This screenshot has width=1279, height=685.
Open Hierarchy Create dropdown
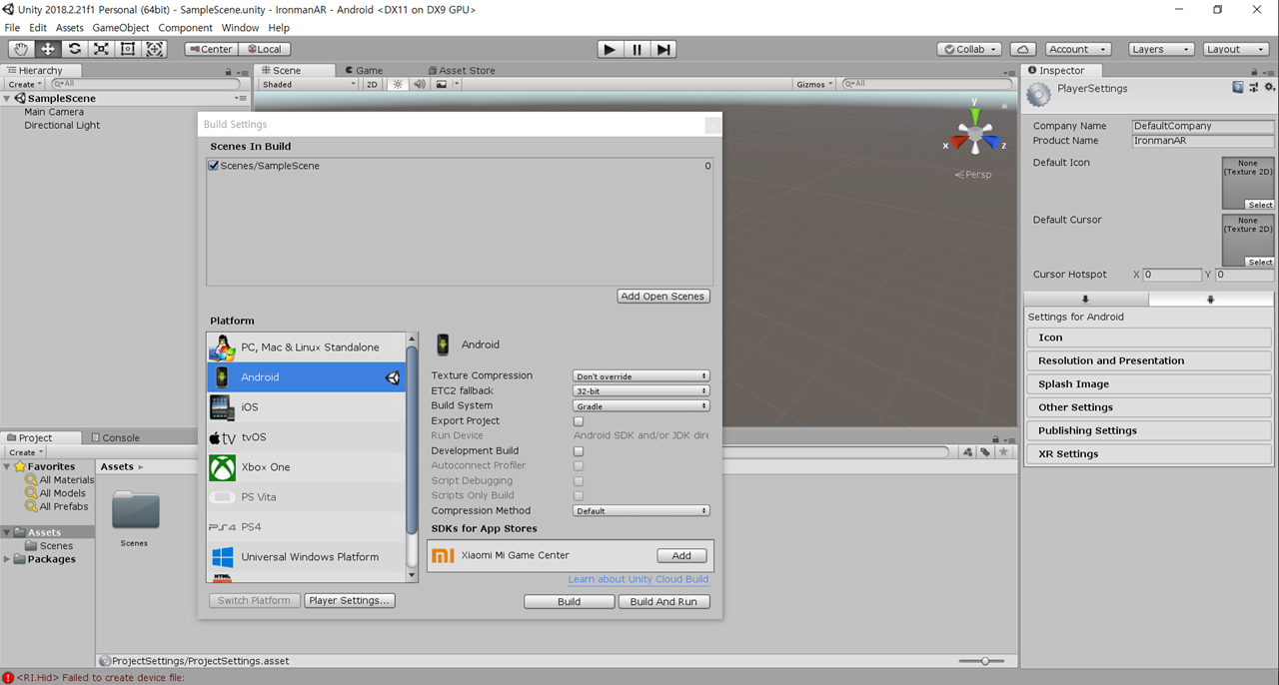tap(25, 85)
